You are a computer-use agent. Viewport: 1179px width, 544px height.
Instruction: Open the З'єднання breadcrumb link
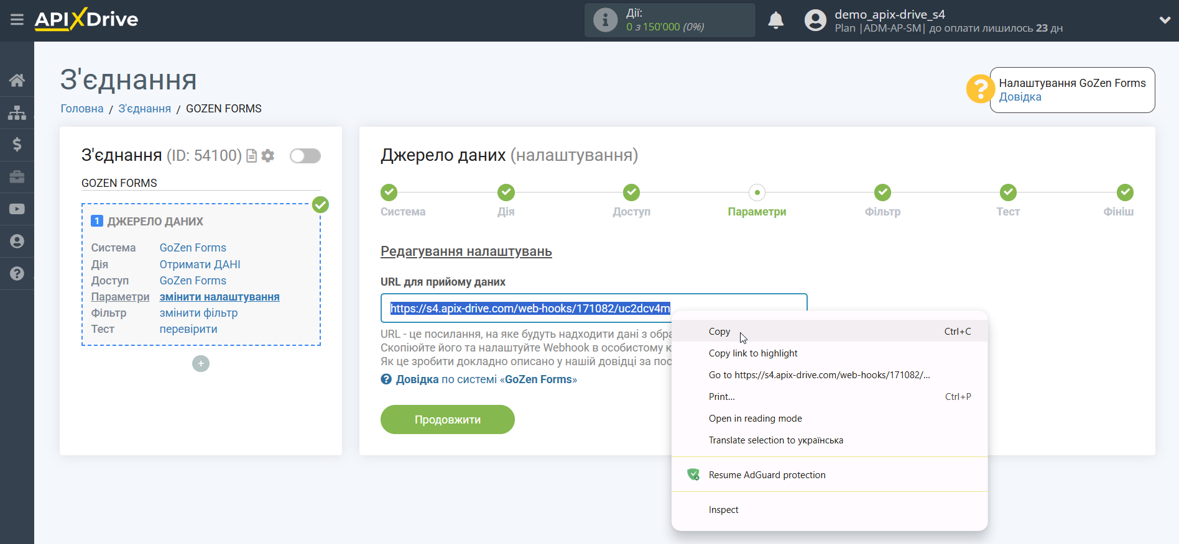click(145, 109)
